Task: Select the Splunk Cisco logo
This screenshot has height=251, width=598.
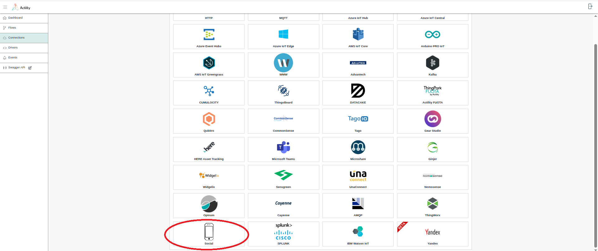Action: tap(283, 231)
